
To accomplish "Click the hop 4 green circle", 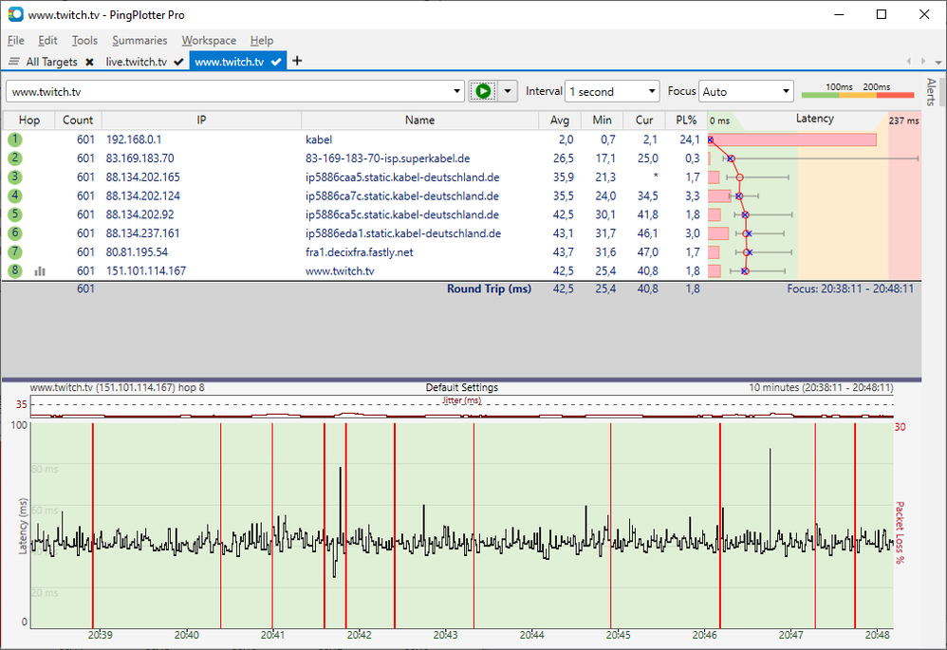I will 15,195.
